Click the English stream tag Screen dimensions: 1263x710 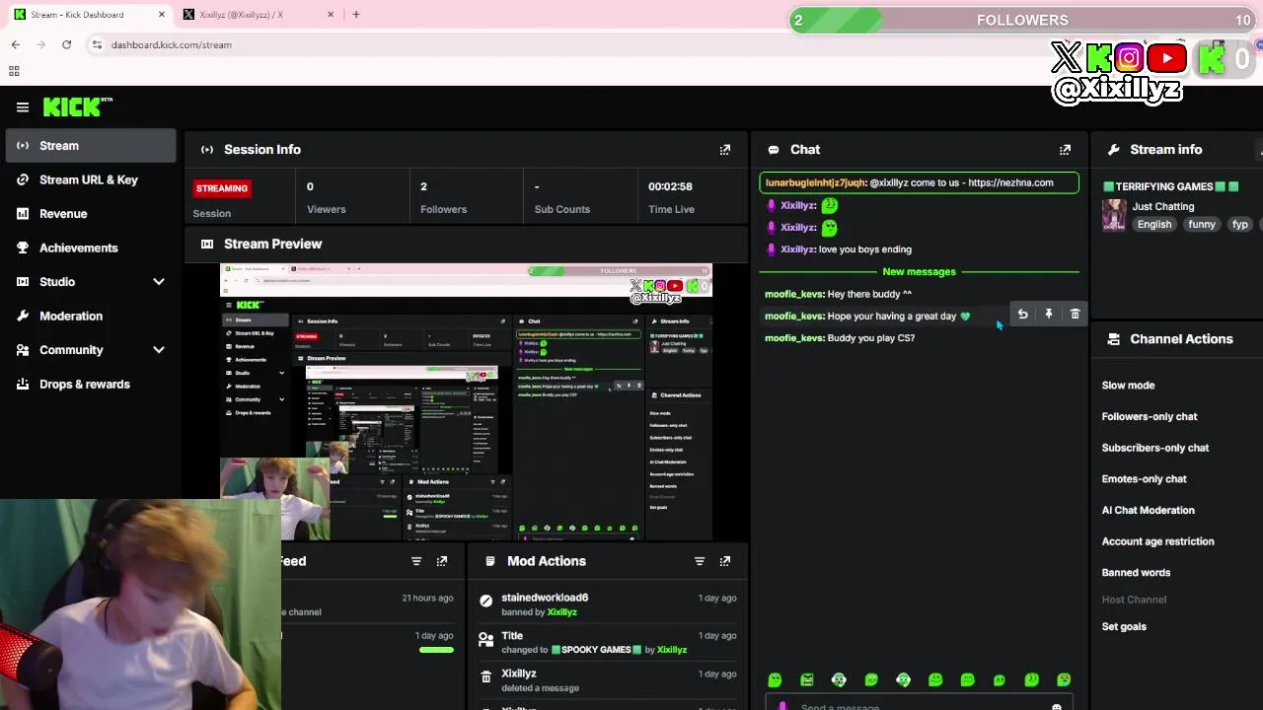(1154, 225)
